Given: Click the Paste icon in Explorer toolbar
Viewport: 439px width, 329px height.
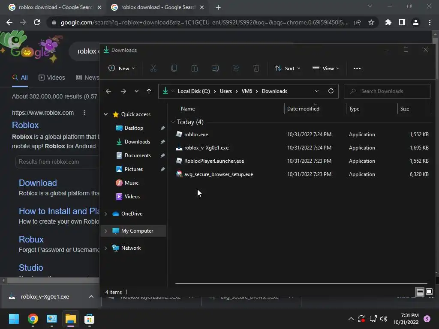Looking at the screenshot, I should click(x=195, y=68).
